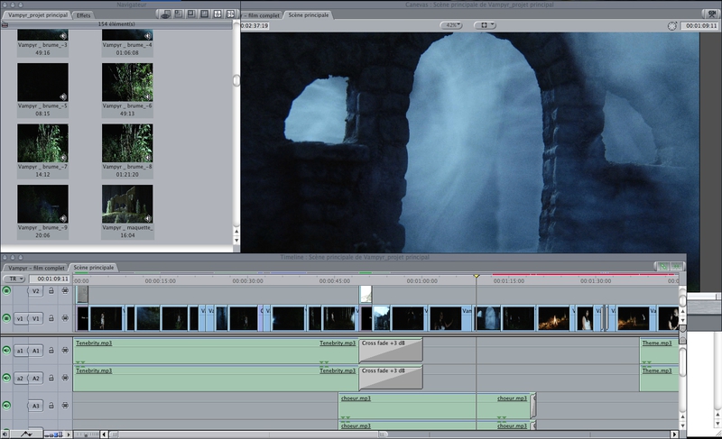Click the second layout icon in Navigateur toolbar
Image resolution: width=722 pixels, height=439 pixels.
pos(178,14)
